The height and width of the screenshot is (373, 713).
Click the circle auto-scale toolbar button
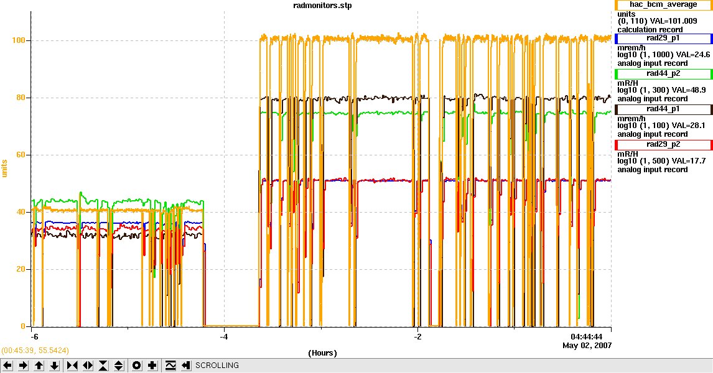coord(137,366)
